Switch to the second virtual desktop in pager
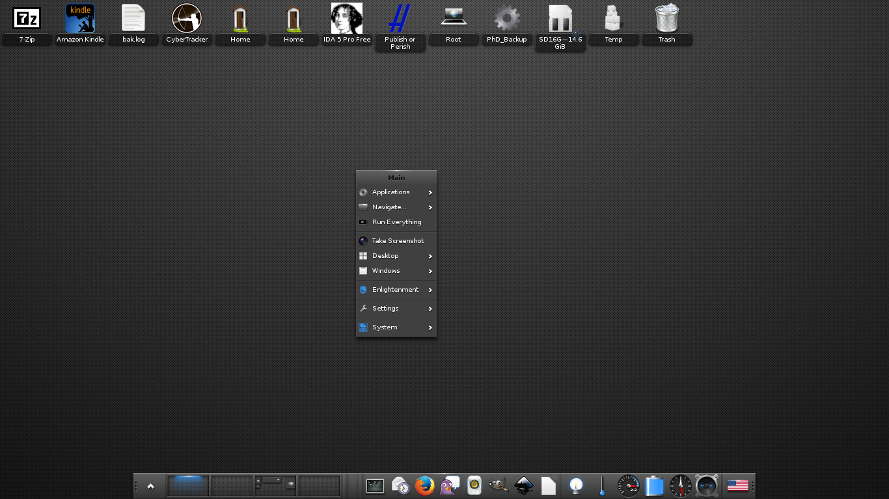889x499 pixels. tap(232, 486)
